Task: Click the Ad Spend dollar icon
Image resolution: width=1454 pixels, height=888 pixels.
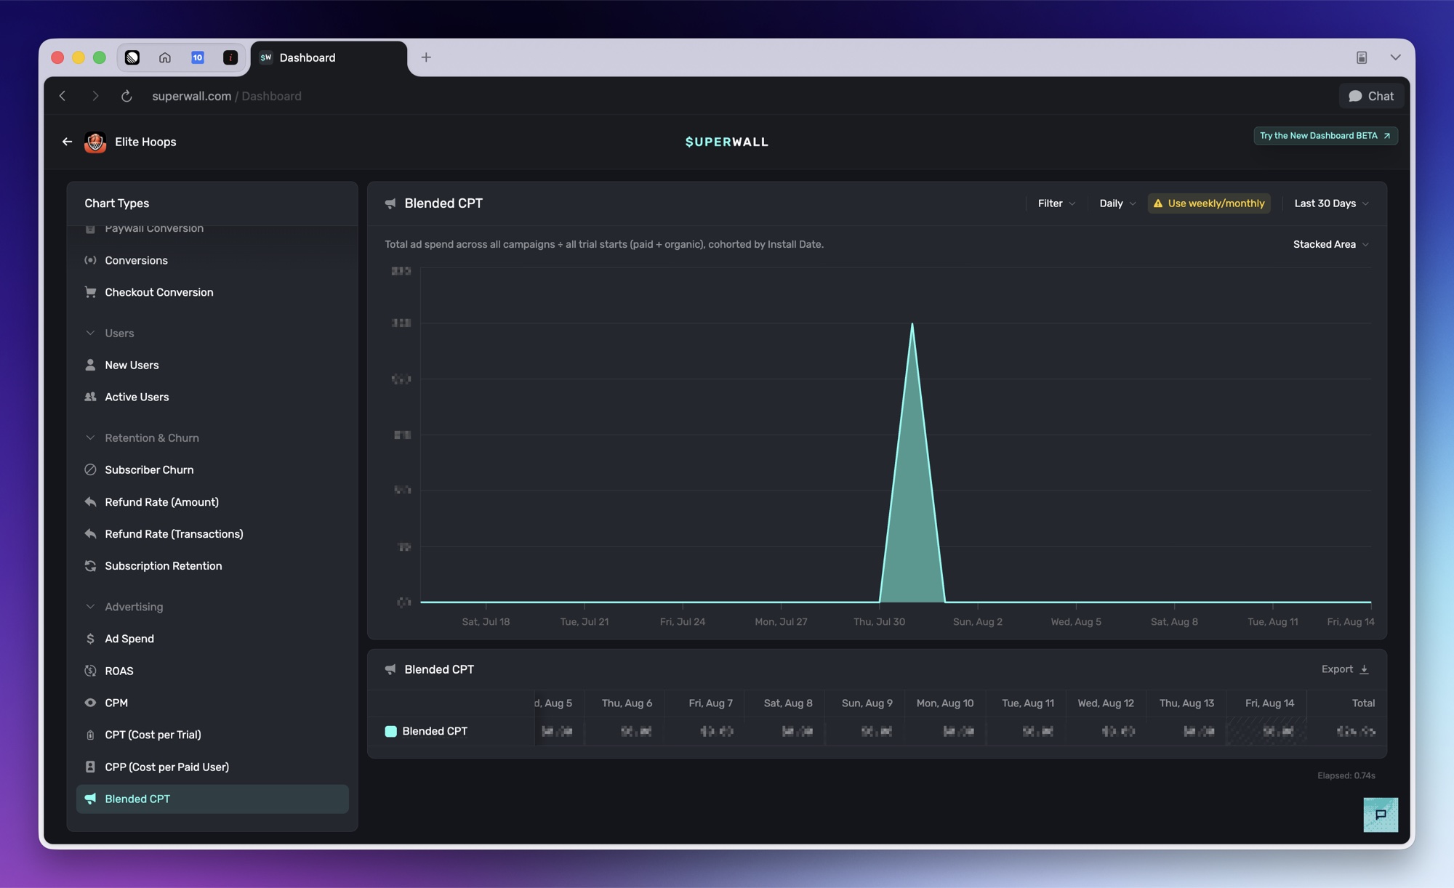Action: (x=90, y=639)
